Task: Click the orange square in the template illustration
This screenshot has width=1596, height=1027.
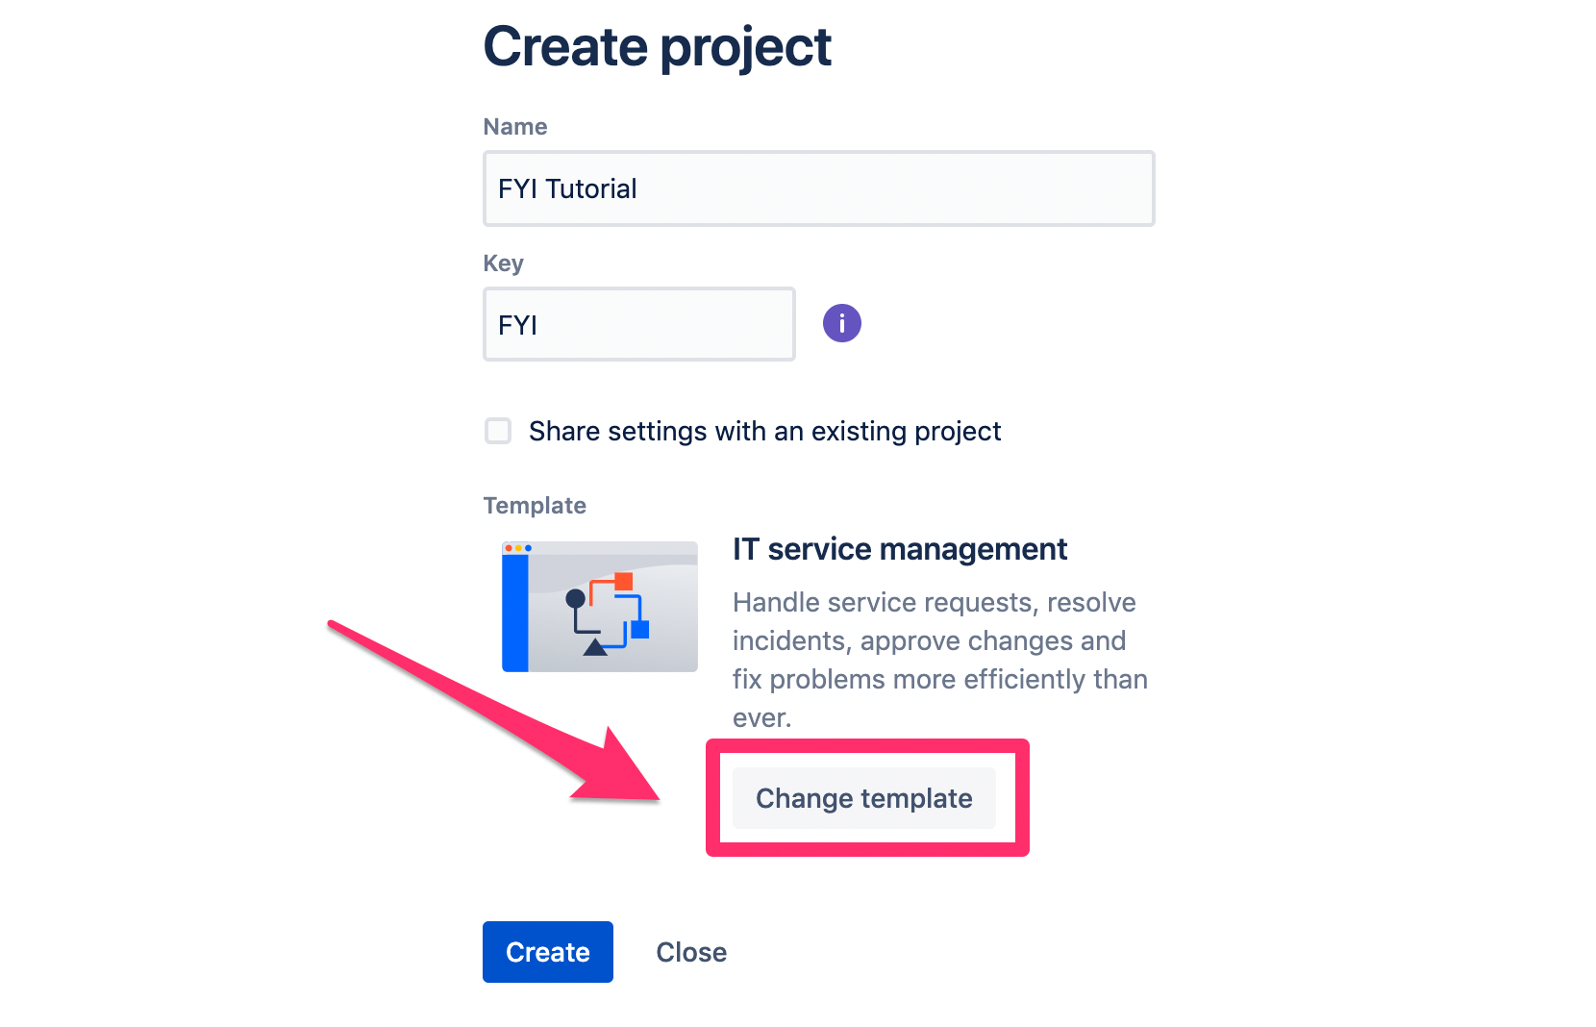Action: point(623,581)
